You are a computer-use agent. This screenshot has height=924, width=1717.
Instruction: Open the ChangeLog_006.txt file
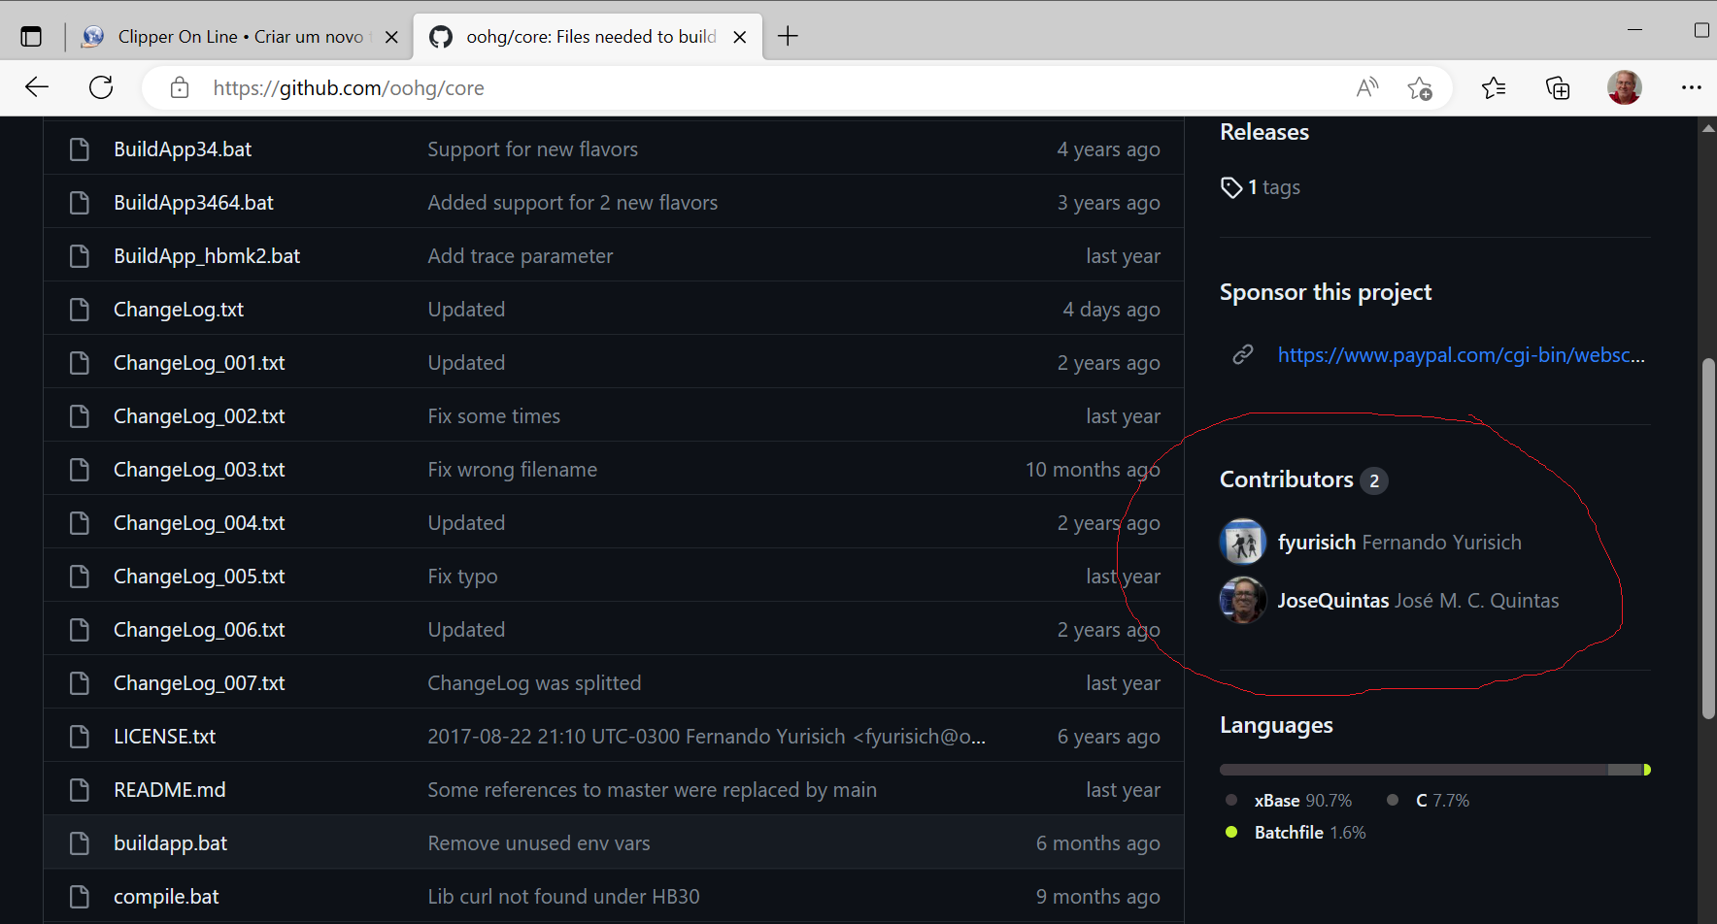tap(199, 630)
